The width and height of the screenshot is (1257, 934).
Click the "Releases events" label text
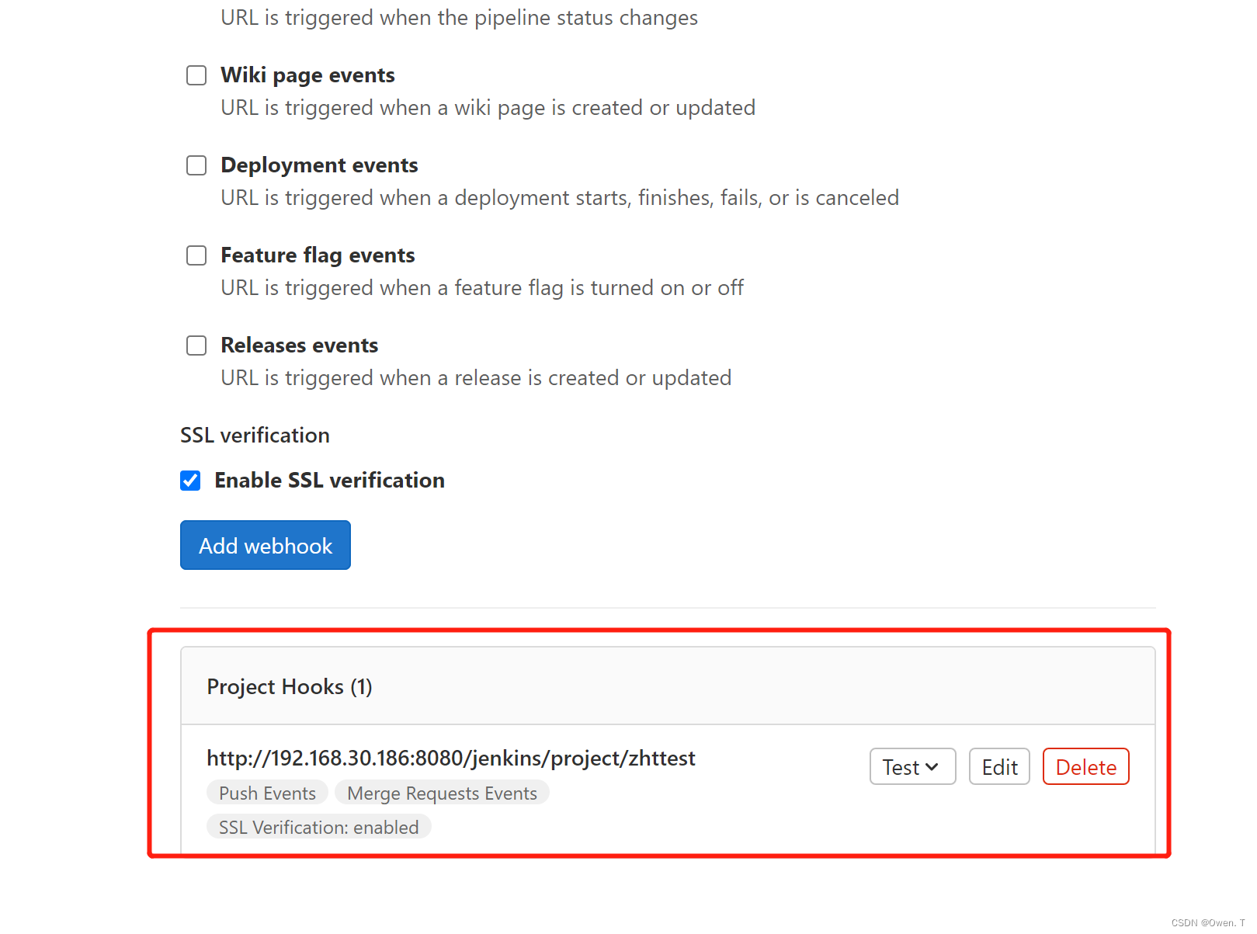[299, 345]
